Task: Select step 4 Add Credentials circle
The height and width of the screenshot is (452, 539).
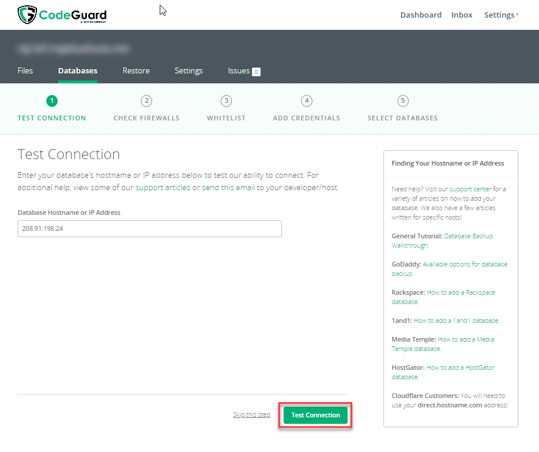Action: click(x=306, y=101)
